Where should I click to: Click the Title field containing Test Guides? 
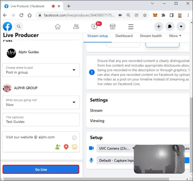click(x=41, y=120)
